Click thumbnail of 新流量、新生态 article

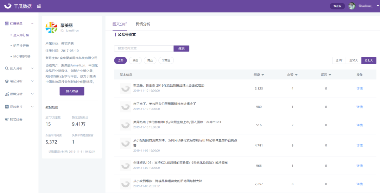point(126,88)
